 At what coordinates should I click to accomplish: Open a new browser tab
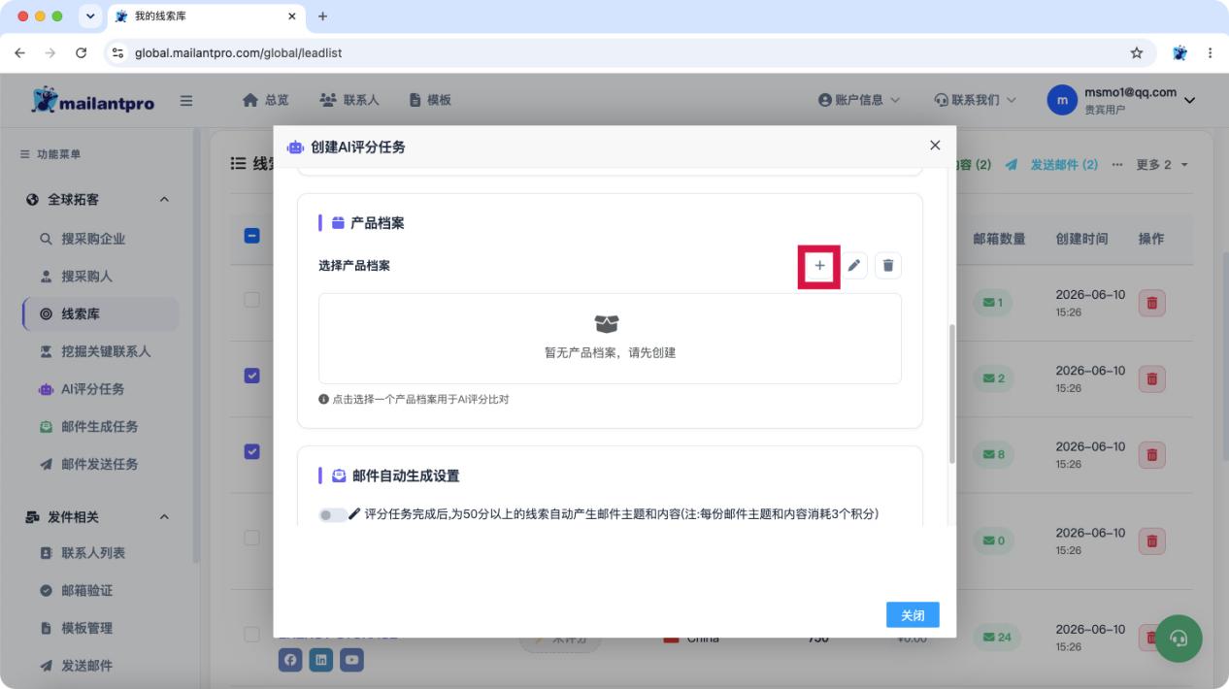(323, 16)
